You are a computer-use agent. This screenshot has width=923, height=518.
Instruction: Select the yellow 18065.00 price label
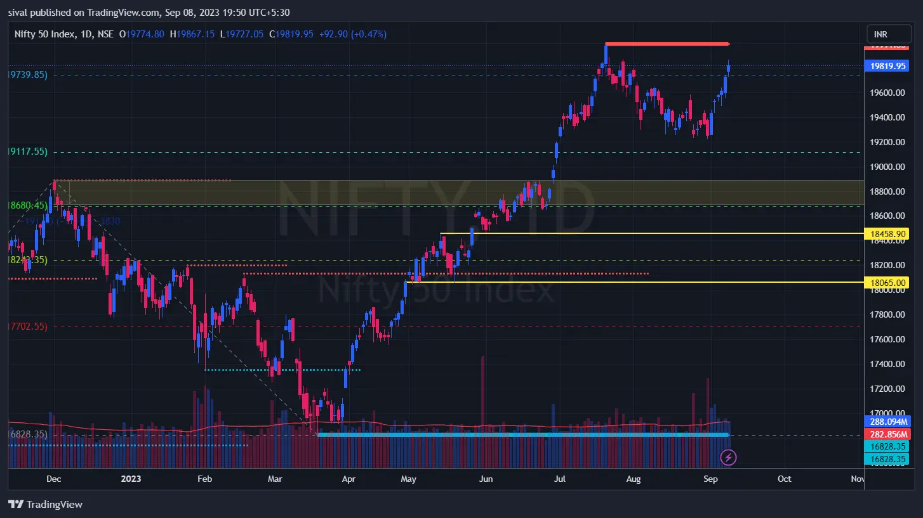(x=887, y=282)
